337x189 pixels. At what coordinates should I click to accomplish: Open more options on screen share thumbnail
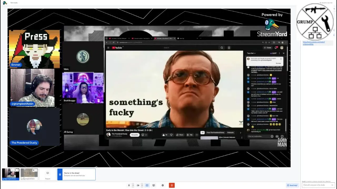click(36, 170)
